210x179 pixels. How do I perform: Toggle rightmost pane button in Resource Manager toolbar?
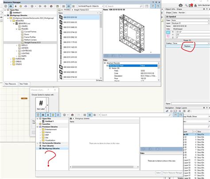(158, 6)
